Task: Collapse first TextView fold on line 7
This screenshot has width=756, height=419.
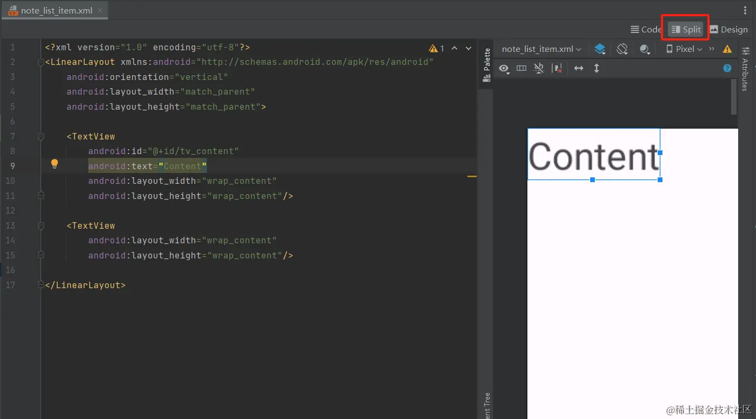Action: (x=41, y=137)
